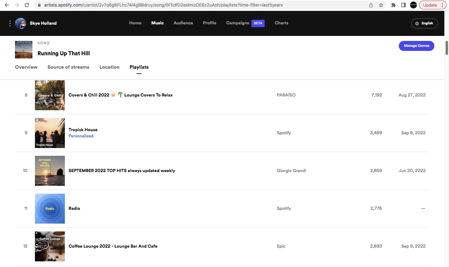Go to the Charts section

coord(281,23)
